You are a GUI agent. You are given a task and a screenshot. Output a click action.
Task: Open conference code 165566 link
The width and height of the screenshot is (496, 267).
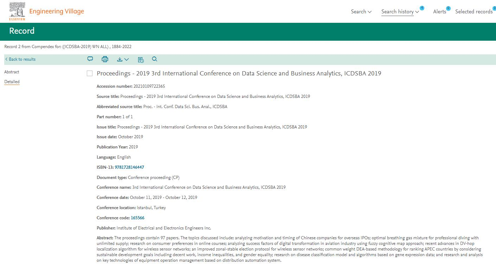pos(137,218)
